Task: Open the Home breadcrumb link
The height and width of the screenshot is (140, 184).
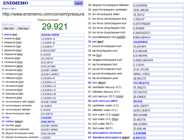Action: (5, 9)
